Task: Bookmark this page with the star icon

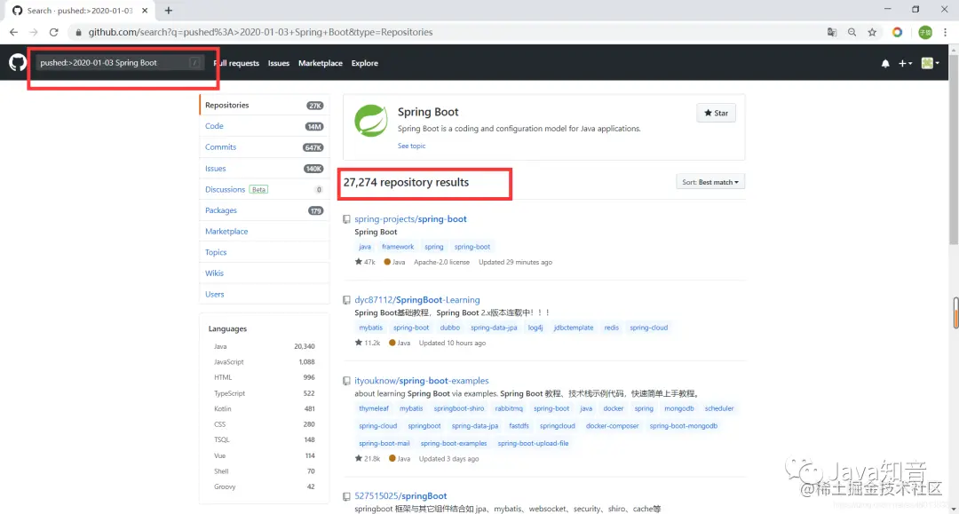Action: coord(872,32)
